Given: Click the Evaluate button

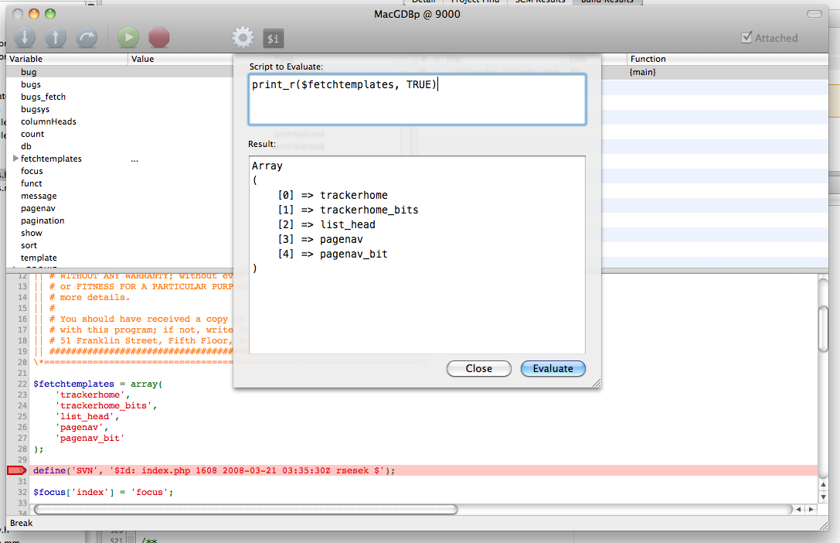Looking at the screenshot, I should coord(553,369).
